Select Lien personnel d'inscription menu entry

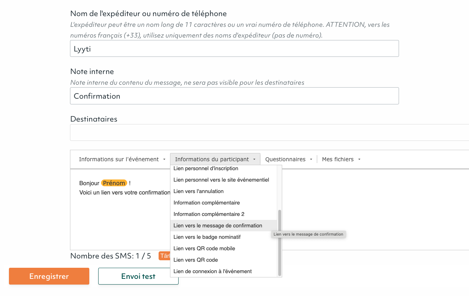point(206,168)
